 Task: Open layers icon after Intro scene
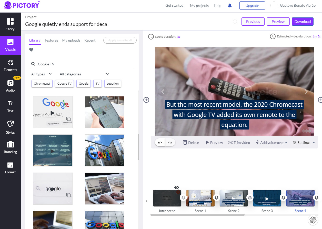tap(183, 197)
